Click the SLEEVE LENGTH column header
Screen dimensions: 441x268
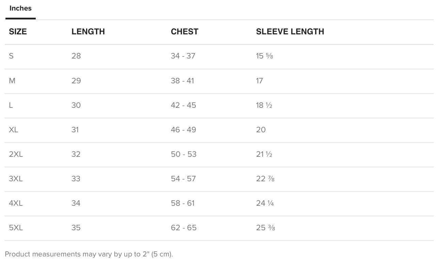pyautogui.click(x=290, y=32)
